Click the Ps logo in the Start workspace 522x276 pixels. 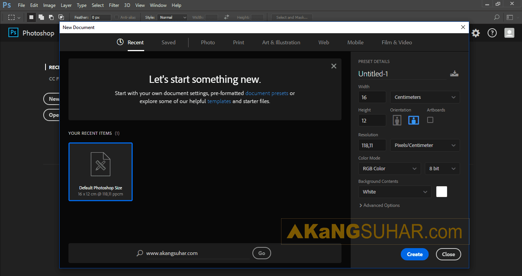(13, 33)
